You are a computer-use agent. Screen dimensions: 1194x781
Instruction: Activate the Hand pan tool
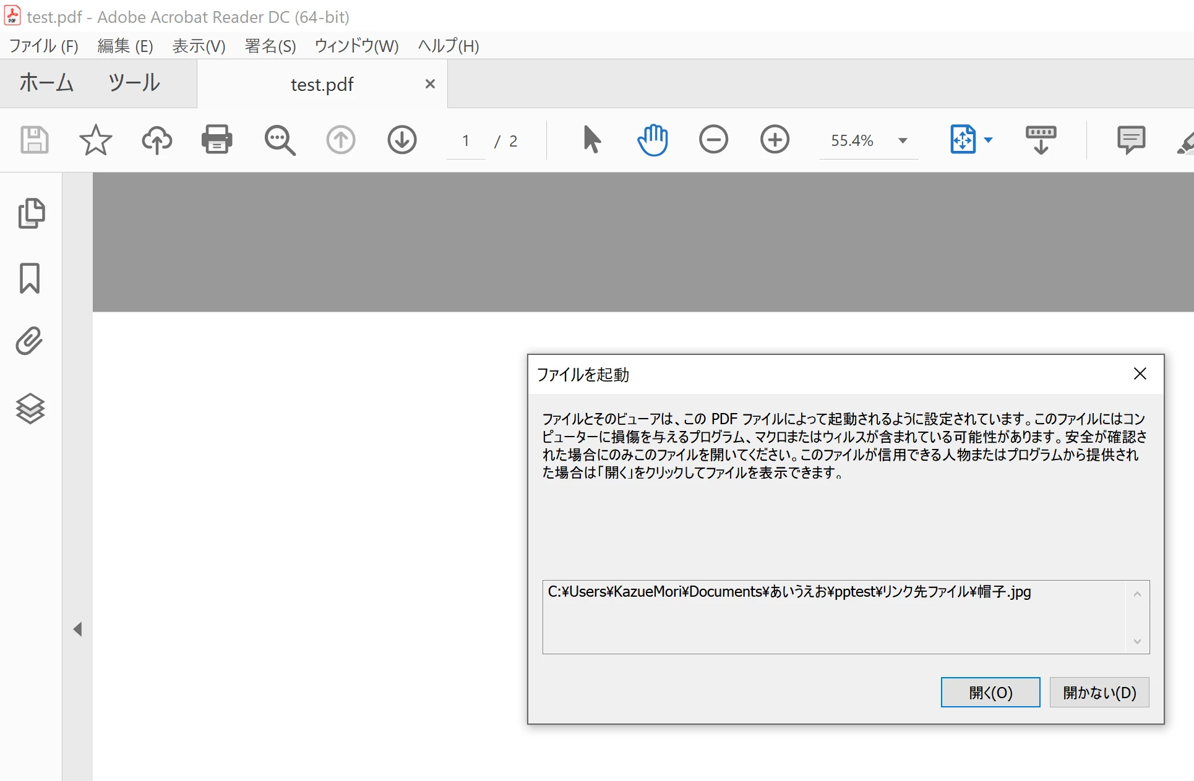tap(652, 140)
